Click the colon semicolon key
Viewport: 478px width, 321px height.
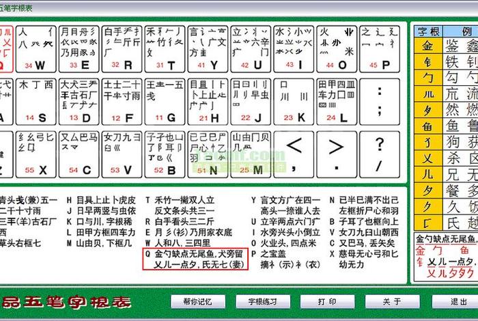(x=380, y=102)
